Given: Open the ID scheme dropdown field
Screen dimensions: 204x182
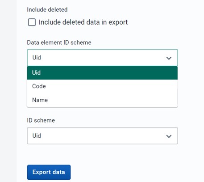Looking at the screenshot, I should [102, 135].
